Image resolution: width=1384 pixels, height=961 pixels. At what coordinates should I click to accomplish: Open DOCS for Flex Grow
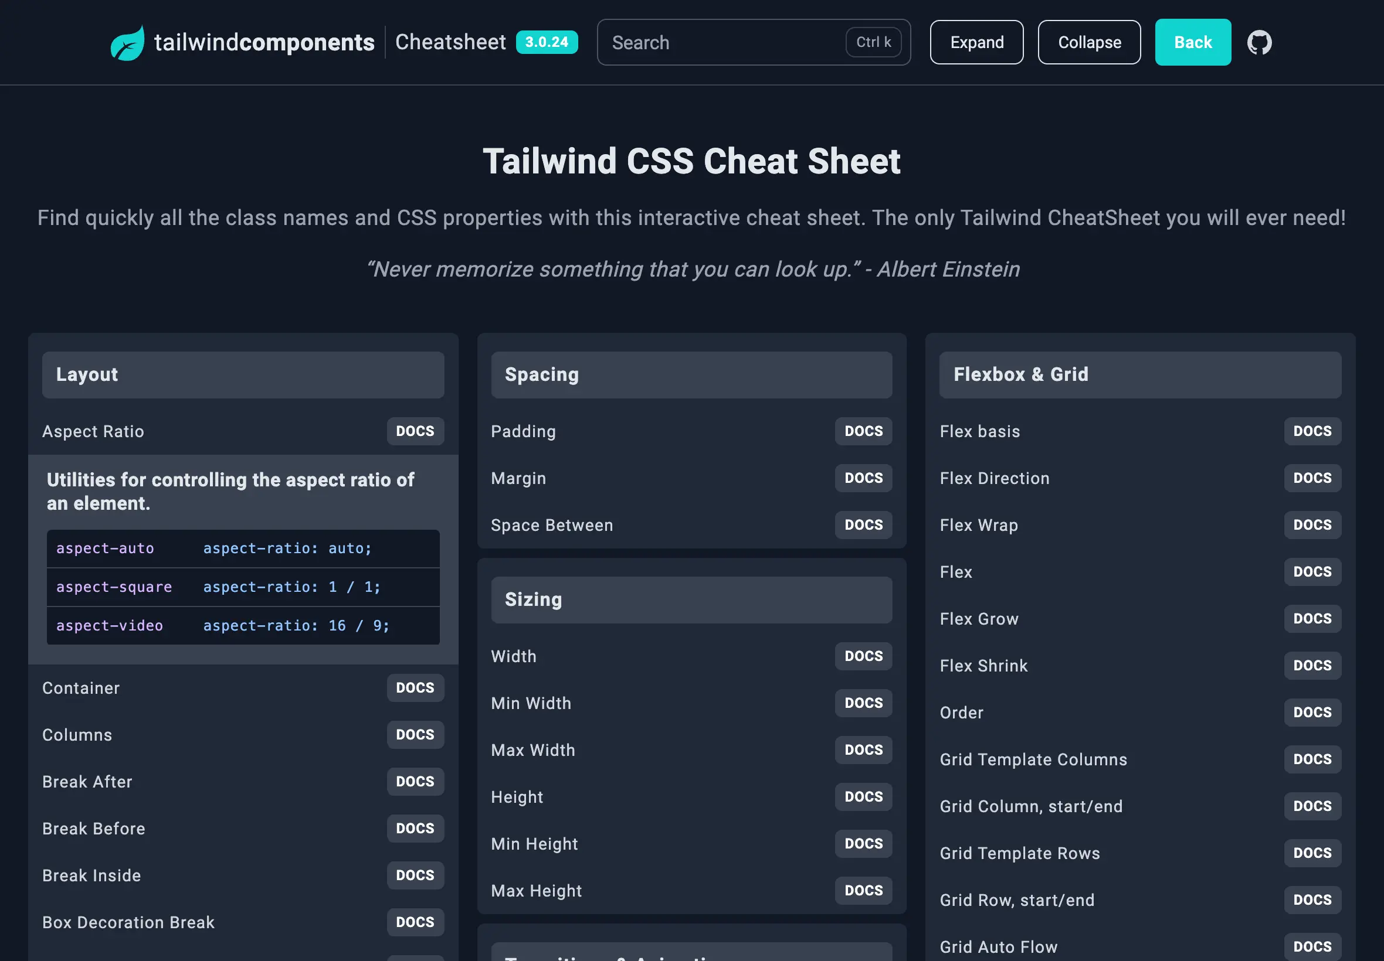pyautogui.click(x=1312, y=619)
